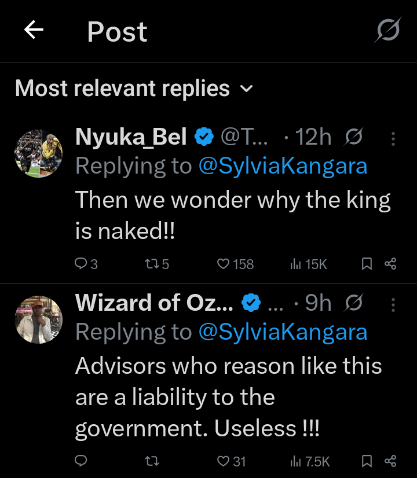
Task: Open Nyuka_Bel's profile picture
Action: [x=38, y=153]
